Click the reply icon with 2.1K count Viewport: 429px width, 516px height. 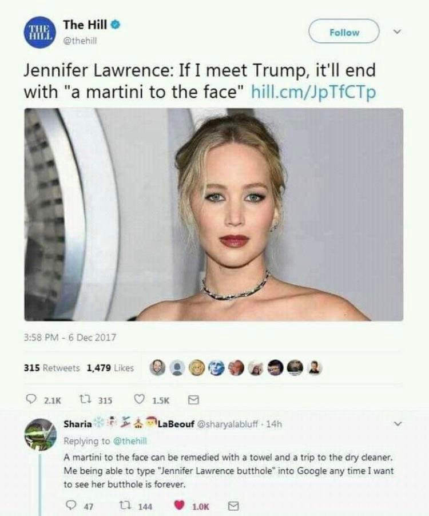[x=31, y=400]
